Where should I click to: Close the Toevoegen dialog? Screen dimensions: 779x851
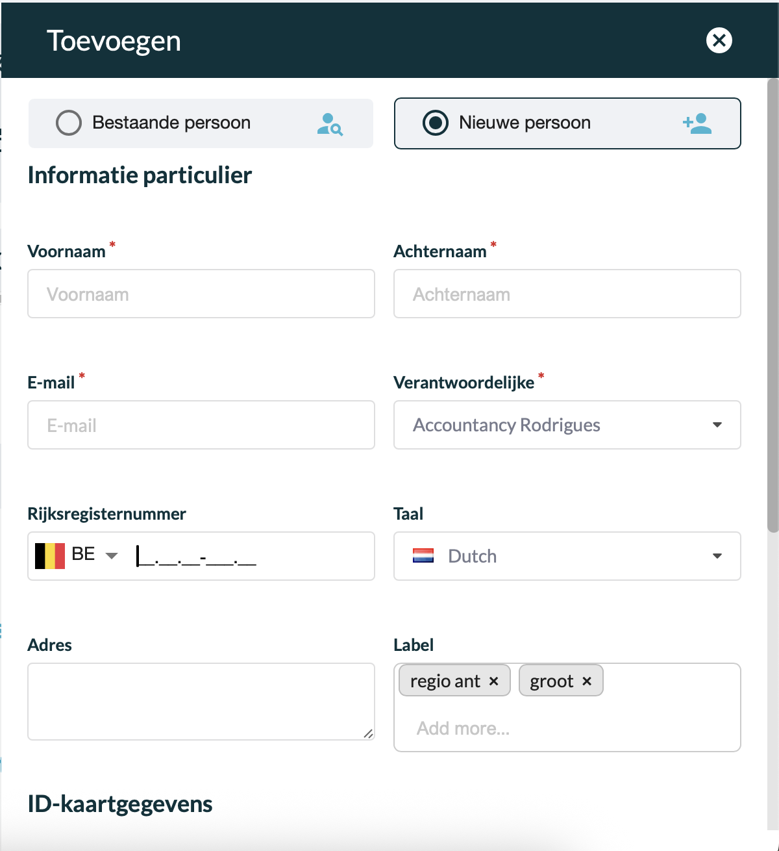tap(719, 40)
